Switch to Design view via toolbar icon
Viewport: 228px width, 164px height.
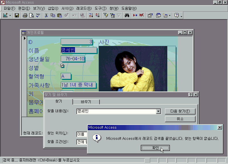tap(5, 15)
